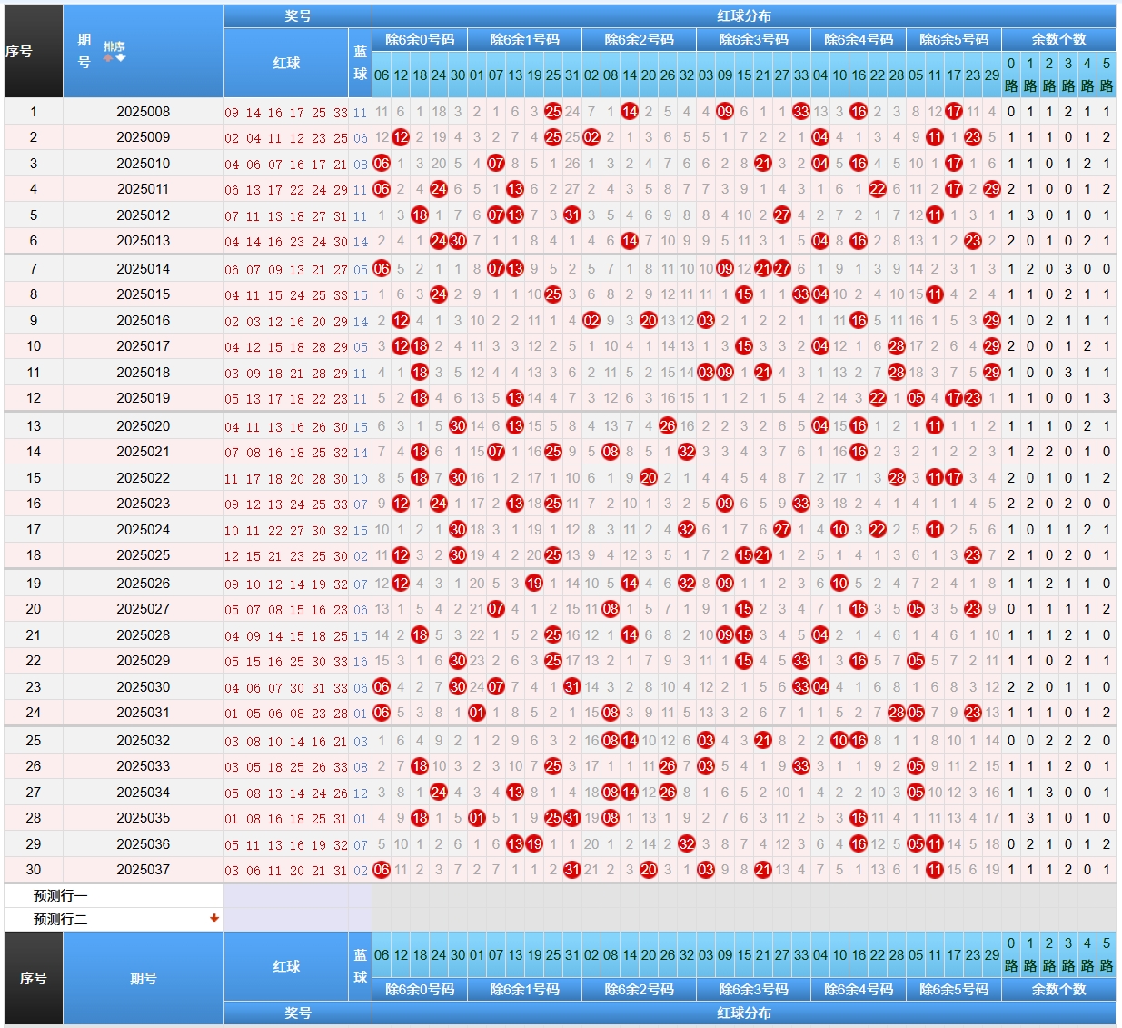The width and height of the screenshot is (1122, 1028).
Task: Click red ball 31 in issue 2025037 row
Action: [571, 870]
